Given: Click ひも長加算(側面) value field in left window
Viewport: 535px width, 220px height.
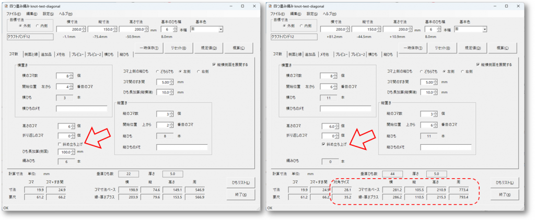Looking at the screenshot, I should tap(66, 152).
